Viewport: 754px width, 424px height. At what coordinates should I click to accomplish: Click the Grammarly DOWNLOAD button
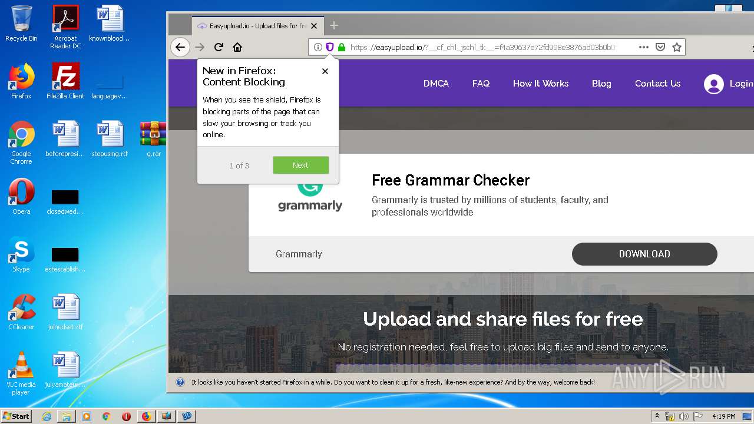pyautogui.click(x=644, y=254)
